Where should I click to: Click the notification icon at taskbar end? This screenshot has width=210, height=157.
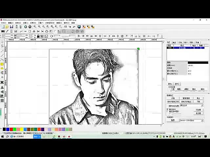(205, 136)
